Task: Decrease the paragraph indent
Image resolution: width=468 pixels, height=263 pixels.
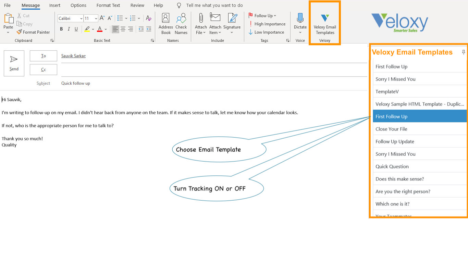Action: point(141,29)
